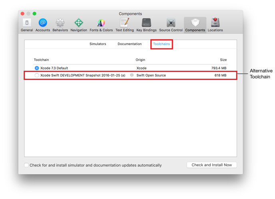Open the Accounts preferences pane

tap(43, 25)
